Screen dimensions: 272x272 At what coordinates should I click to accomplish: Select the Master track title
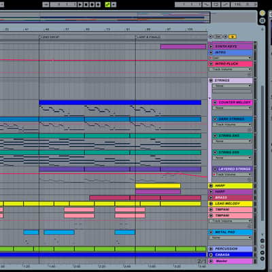[222, 261]
